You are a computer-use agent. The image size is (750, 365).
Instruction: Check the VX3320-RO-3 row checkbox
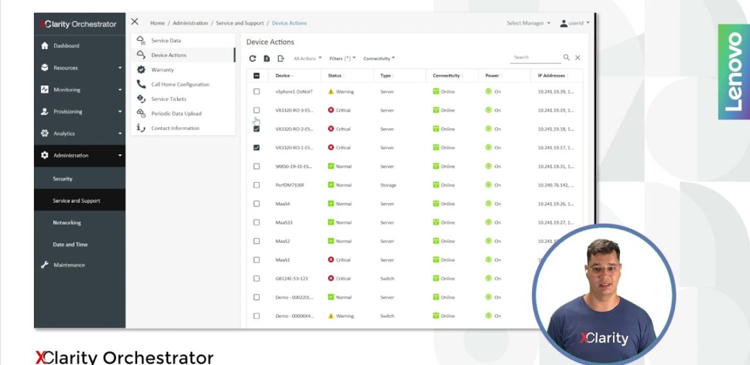[256, 110]
